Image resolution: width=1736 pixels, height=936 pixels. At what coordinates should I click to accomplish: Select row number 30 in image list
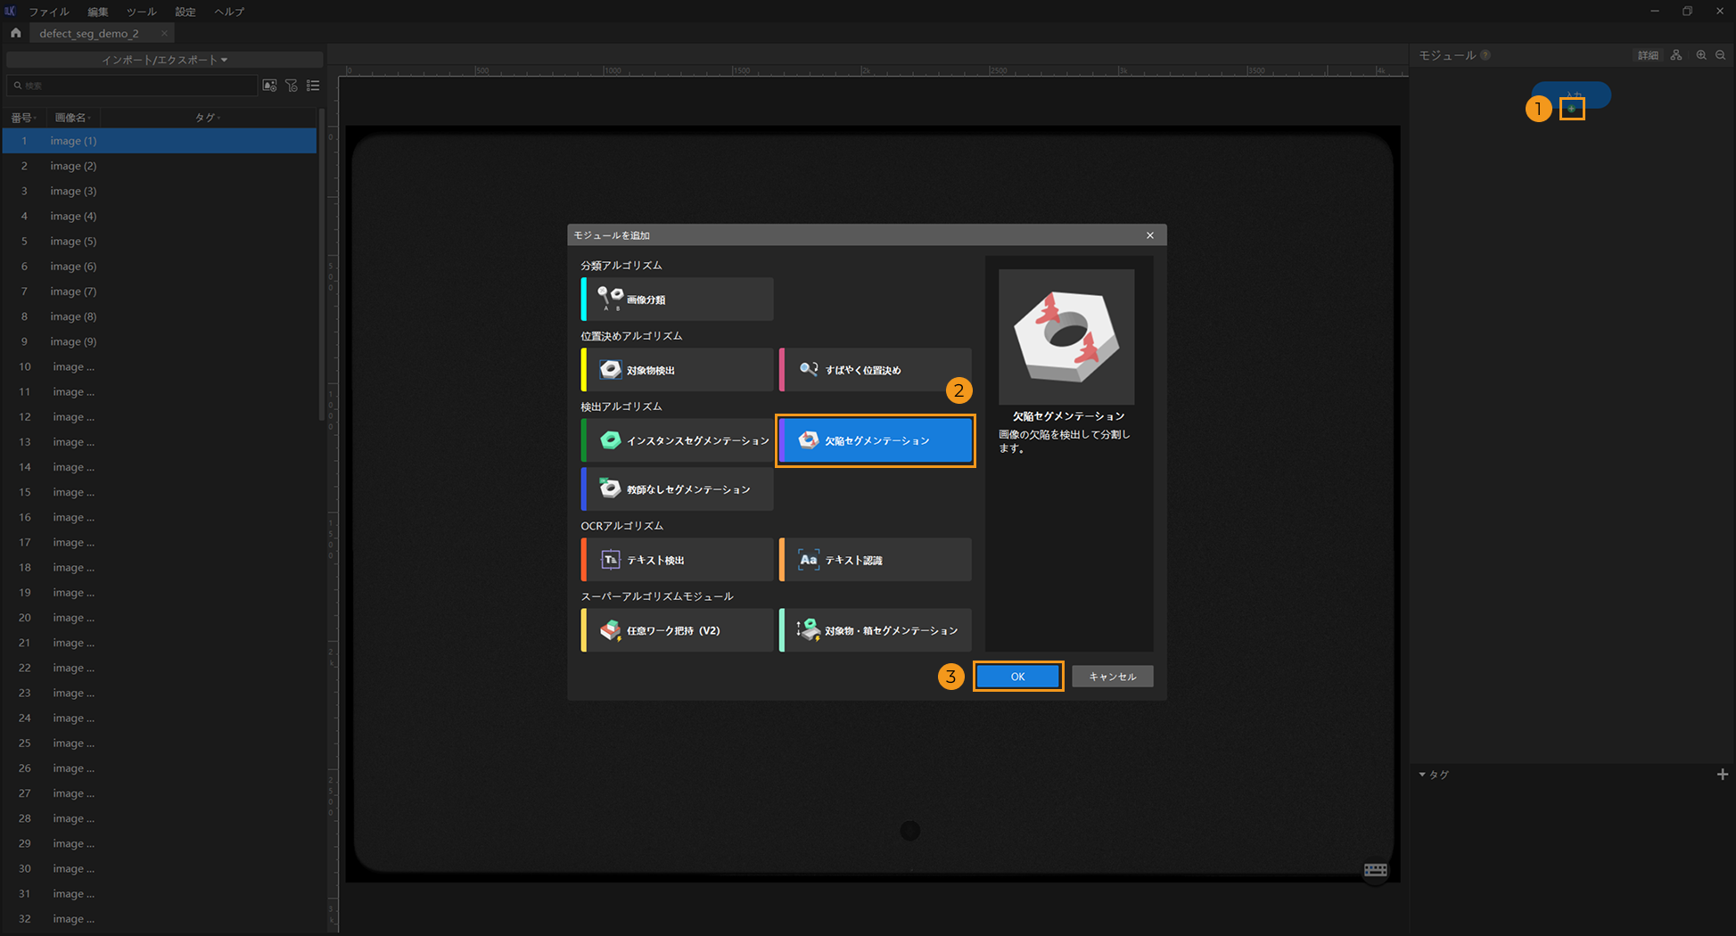pyautogui.click(x=160, y=868)
